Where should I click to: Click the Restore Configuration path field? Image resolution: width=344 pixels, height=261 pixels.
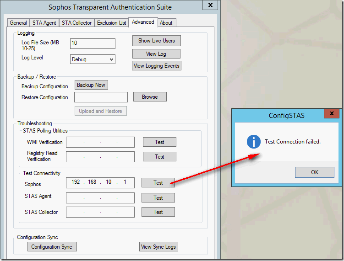click(x=101, y=97)
